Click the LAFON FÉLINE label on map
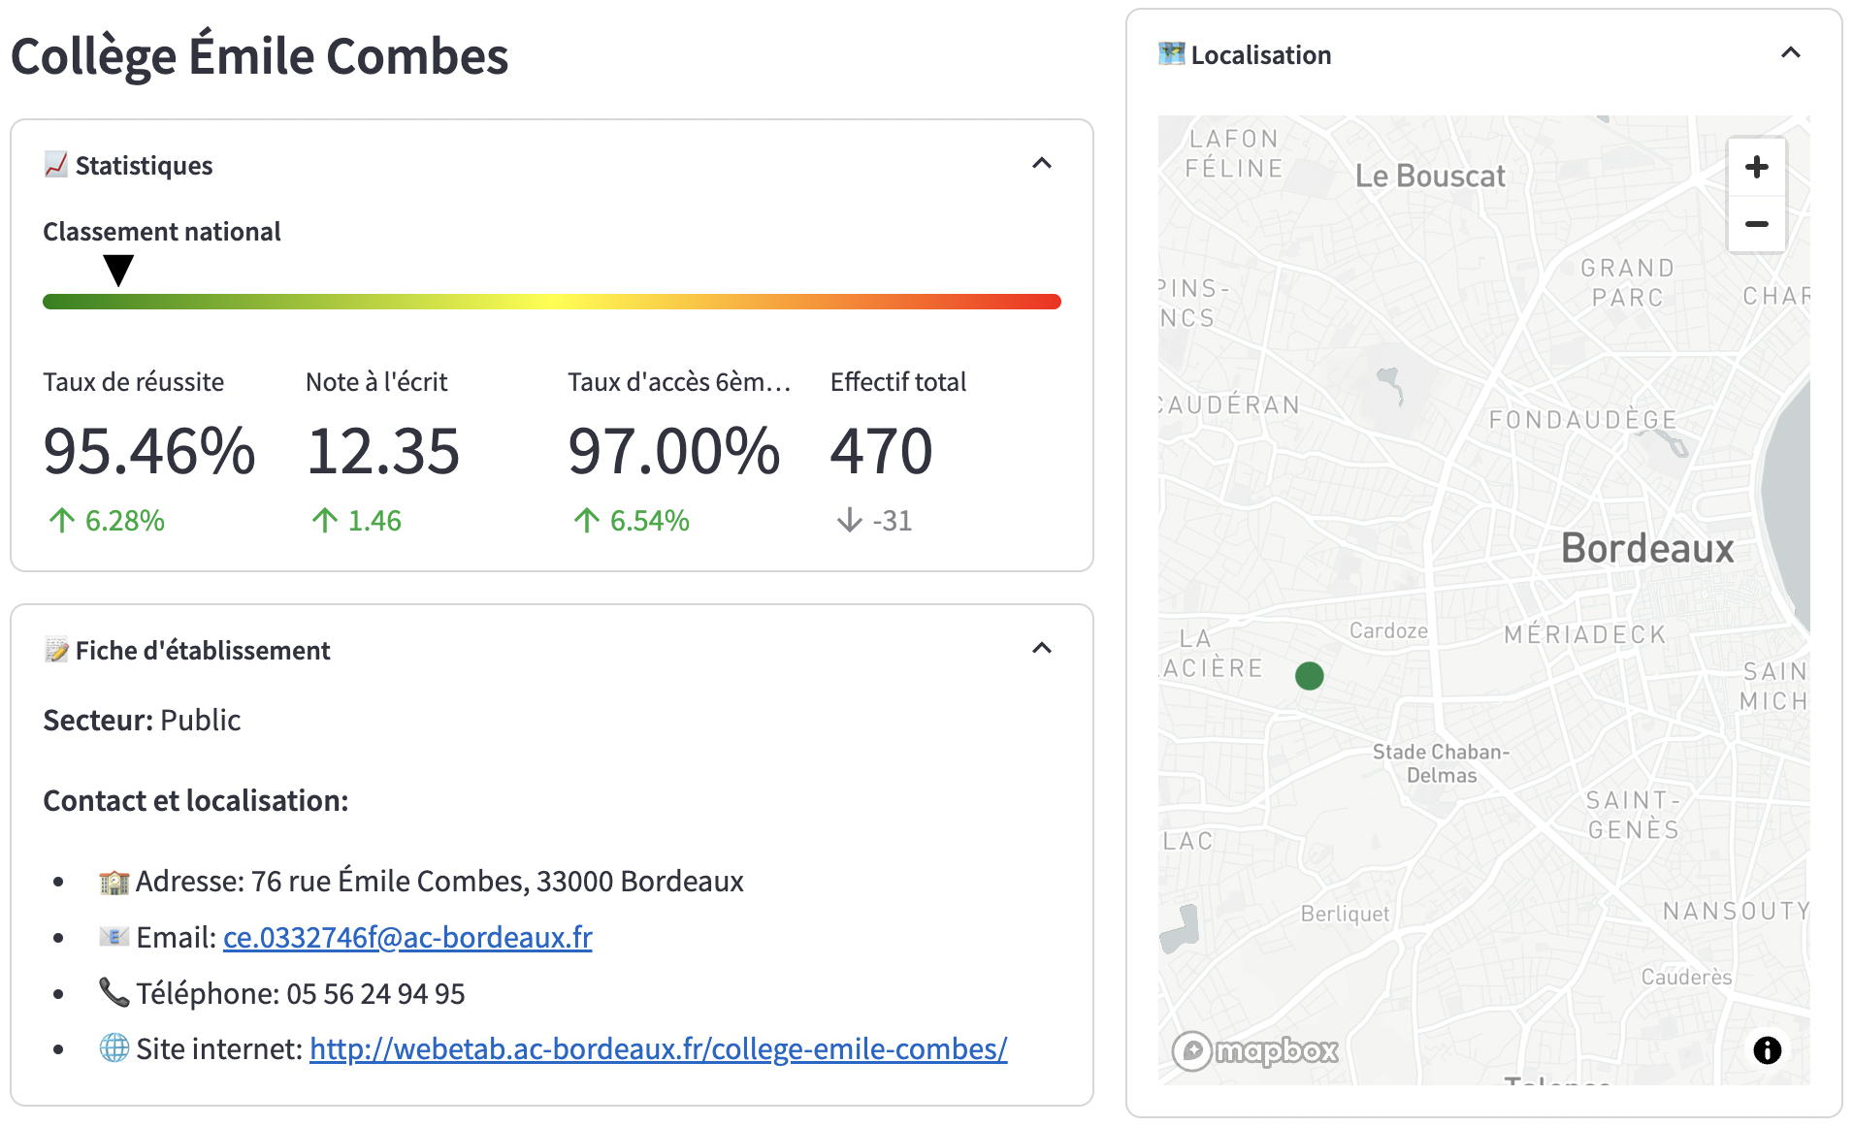Viewport: 1853px width, 1127px height. point(1234,153)
